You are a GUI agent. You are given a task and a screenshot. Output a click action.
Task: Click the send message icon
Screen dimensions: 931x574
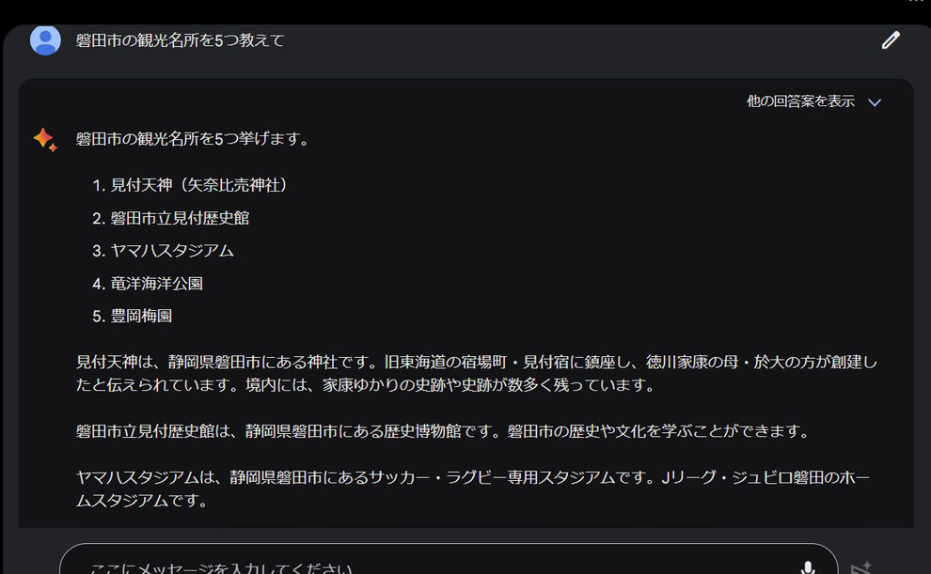pos(861,568)
